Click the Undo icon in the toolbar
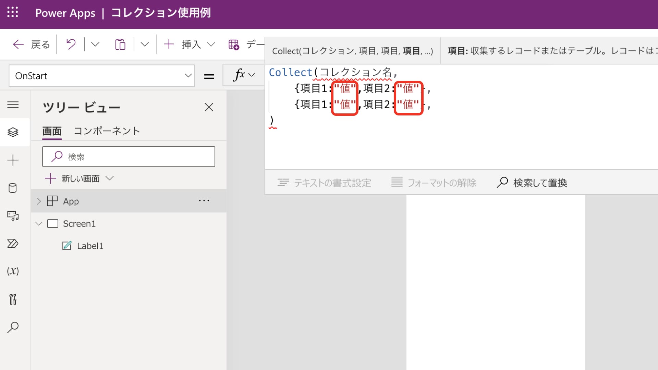The width and height of the screenshot is (658, 370). [71, 44]
